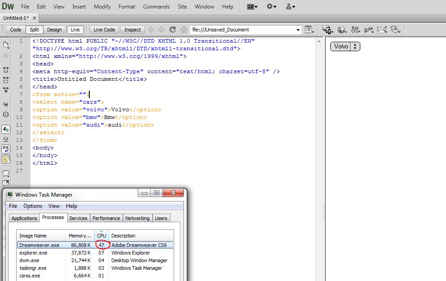Click the Refresh design view icon

coord(172,30)
